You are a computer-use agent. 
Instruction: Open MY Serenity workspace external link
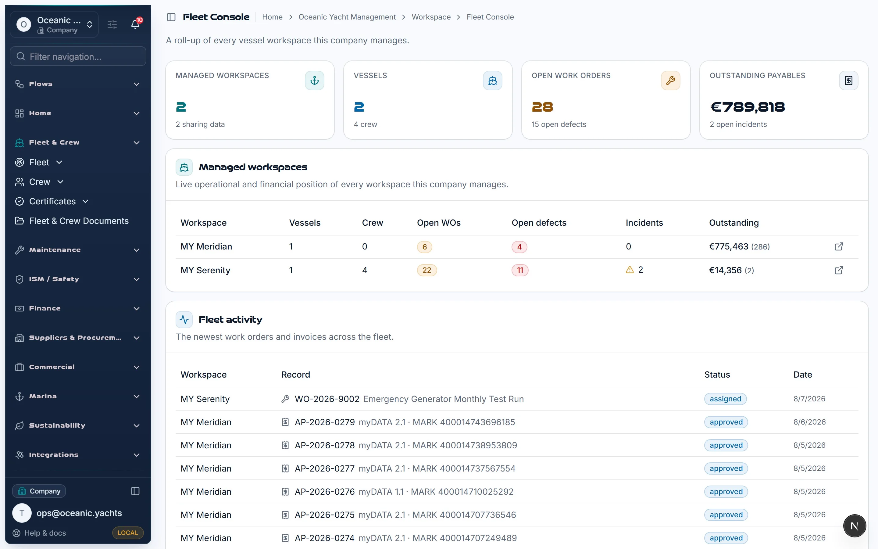coord(839,270)
